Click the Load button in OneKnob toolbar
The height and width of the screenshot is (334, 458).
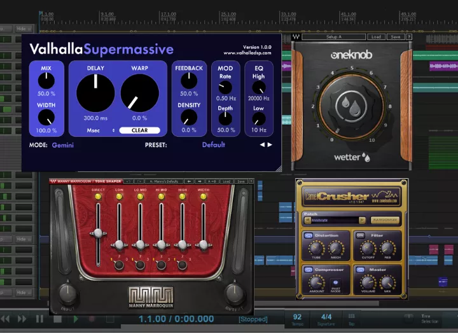click(376, 37)
